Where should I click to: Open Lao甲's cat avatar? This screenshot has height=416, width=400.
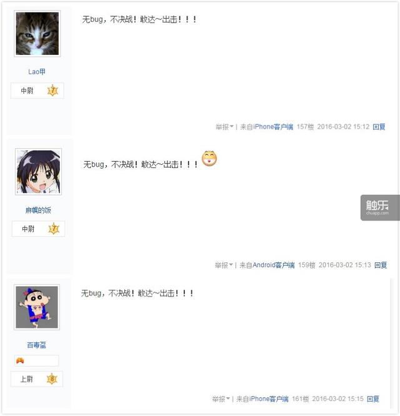[37, 34]
